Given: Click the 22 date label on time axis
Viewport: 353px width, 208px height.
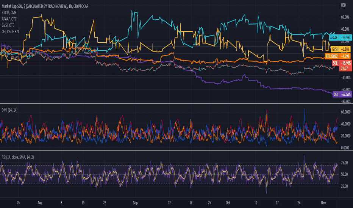Looking at the screenshot, I should tap(105, 203).
